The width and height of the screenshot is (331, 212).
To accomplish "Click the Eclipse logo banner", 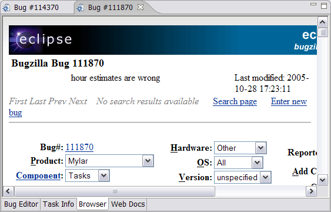I will (163, 40).
